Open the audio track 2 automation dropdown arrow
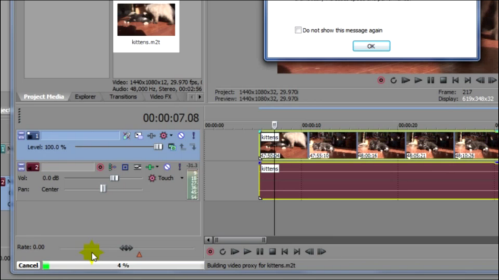 (157, 167)
